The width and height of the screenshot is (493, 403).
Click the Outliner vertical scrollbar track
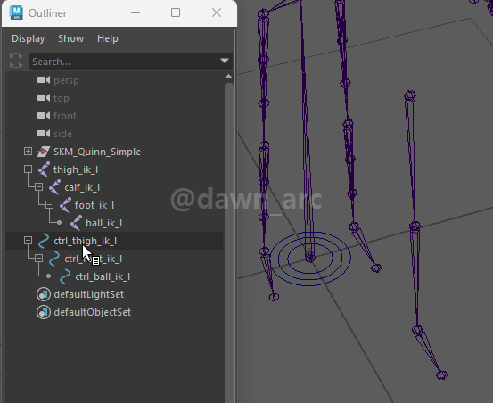coord(229,242)
